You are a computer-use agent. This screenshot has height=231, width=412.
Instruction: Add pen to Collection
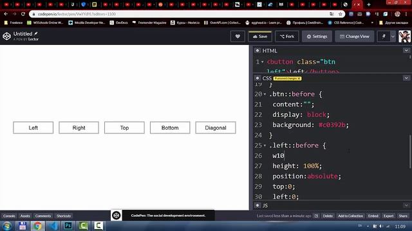[x=350, y=216]
